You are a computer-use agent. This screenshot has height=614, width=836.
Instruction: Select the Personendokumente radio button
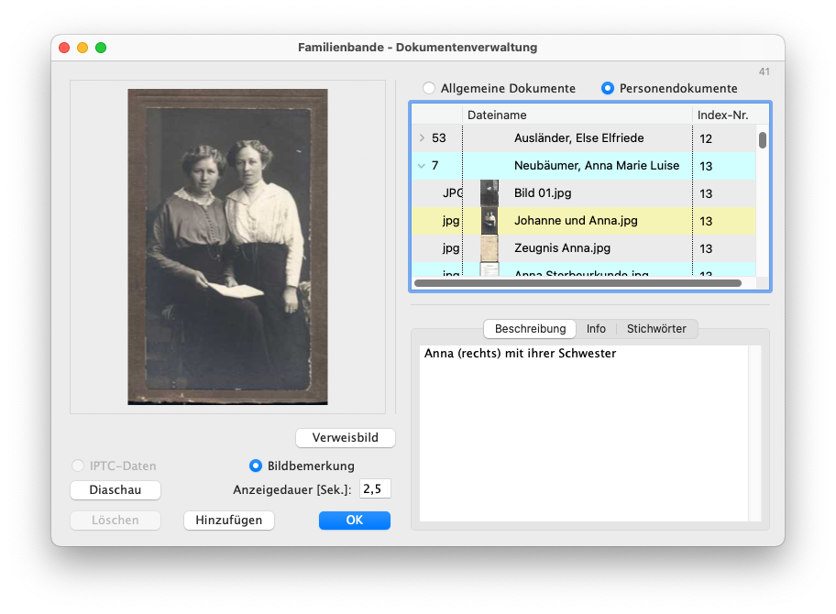coord(607,89)
